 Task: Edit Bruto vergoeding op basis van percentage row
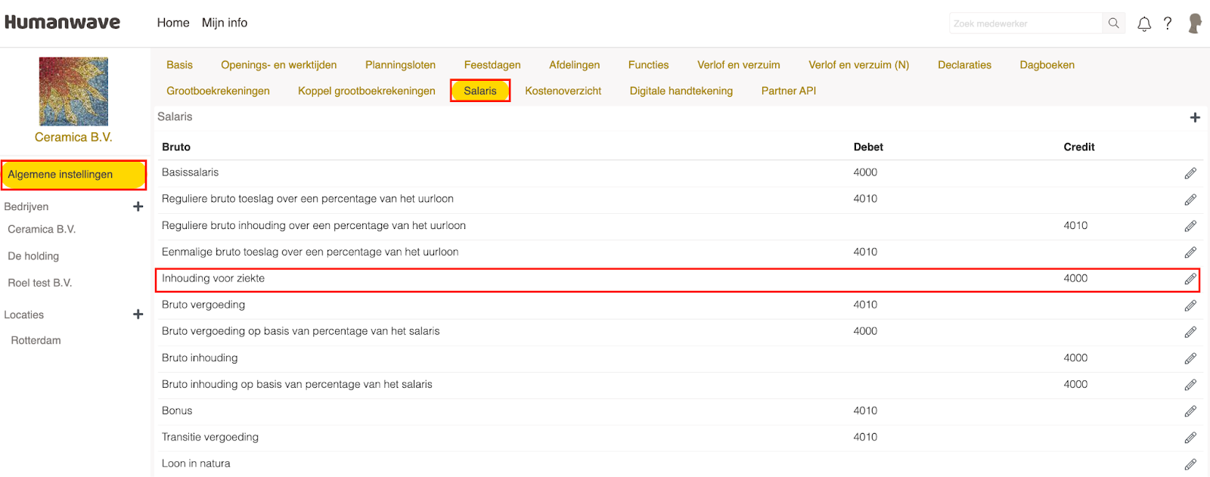(x=1190, y=332)
